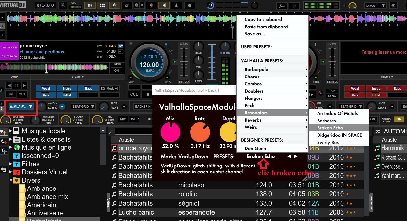Click the prince royce album cover
This screenshot has height=221, width=407.
[x=9, y=52]
